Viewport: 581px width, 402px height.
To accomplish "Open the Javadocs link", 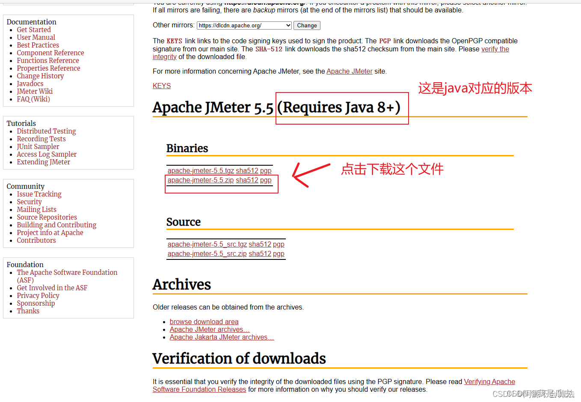I will [x=30, y=83].
